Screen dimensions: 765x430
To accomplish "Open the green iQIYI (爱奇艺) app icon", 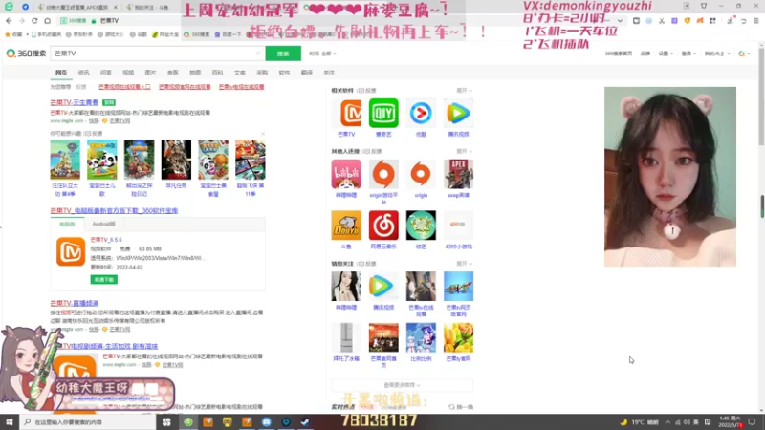I will 383,113.
